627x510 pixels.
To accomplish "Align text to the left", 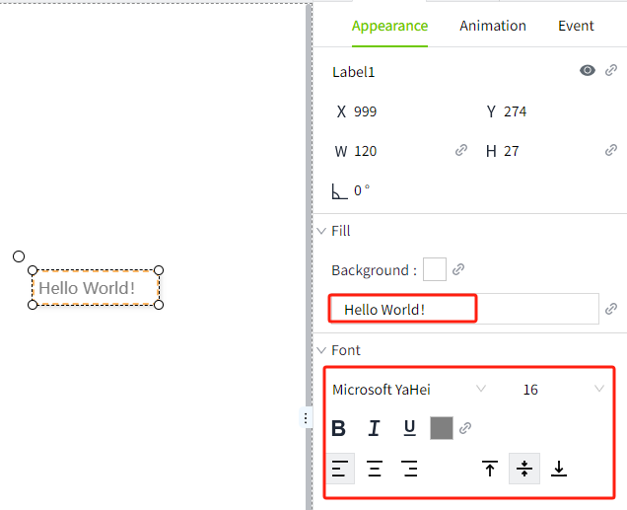I will pyautogui.click(x=339, y=470).
